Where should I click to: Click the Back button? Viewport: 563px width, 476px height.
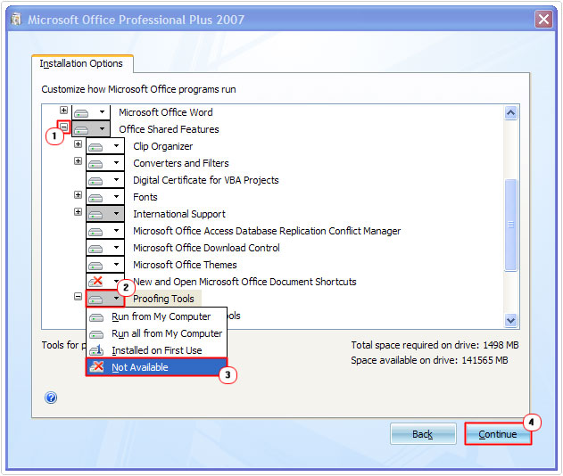point(423,434)
